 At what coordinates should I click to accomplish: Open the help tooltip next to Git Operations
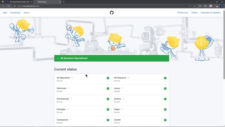point(72,78)
